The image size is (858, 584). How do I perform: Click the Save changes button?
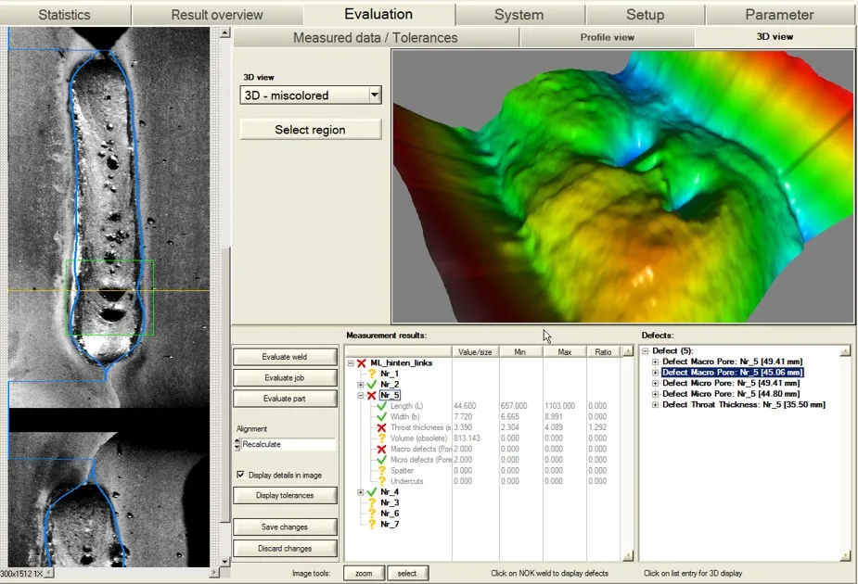point(286,527)
